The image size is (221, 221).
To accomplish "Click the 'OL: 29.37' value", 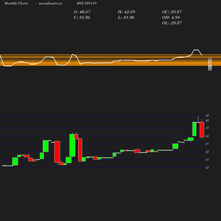I will click(x=172, y=23).
